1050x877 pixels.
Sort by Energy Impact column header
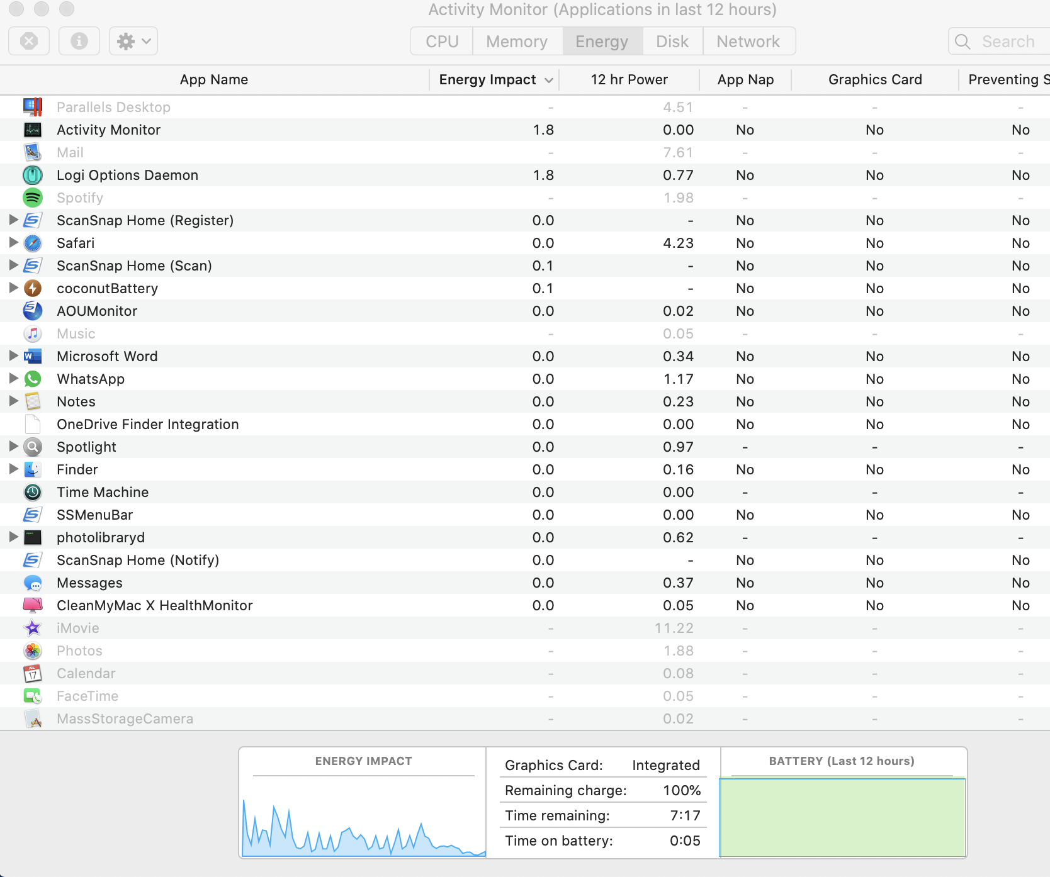pos(494,80)
